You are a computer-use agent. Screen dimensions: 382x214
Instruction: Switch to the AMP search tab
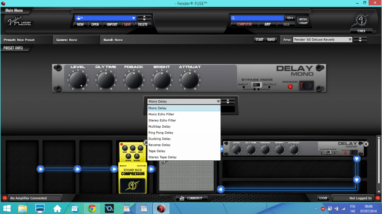point(267,24)
